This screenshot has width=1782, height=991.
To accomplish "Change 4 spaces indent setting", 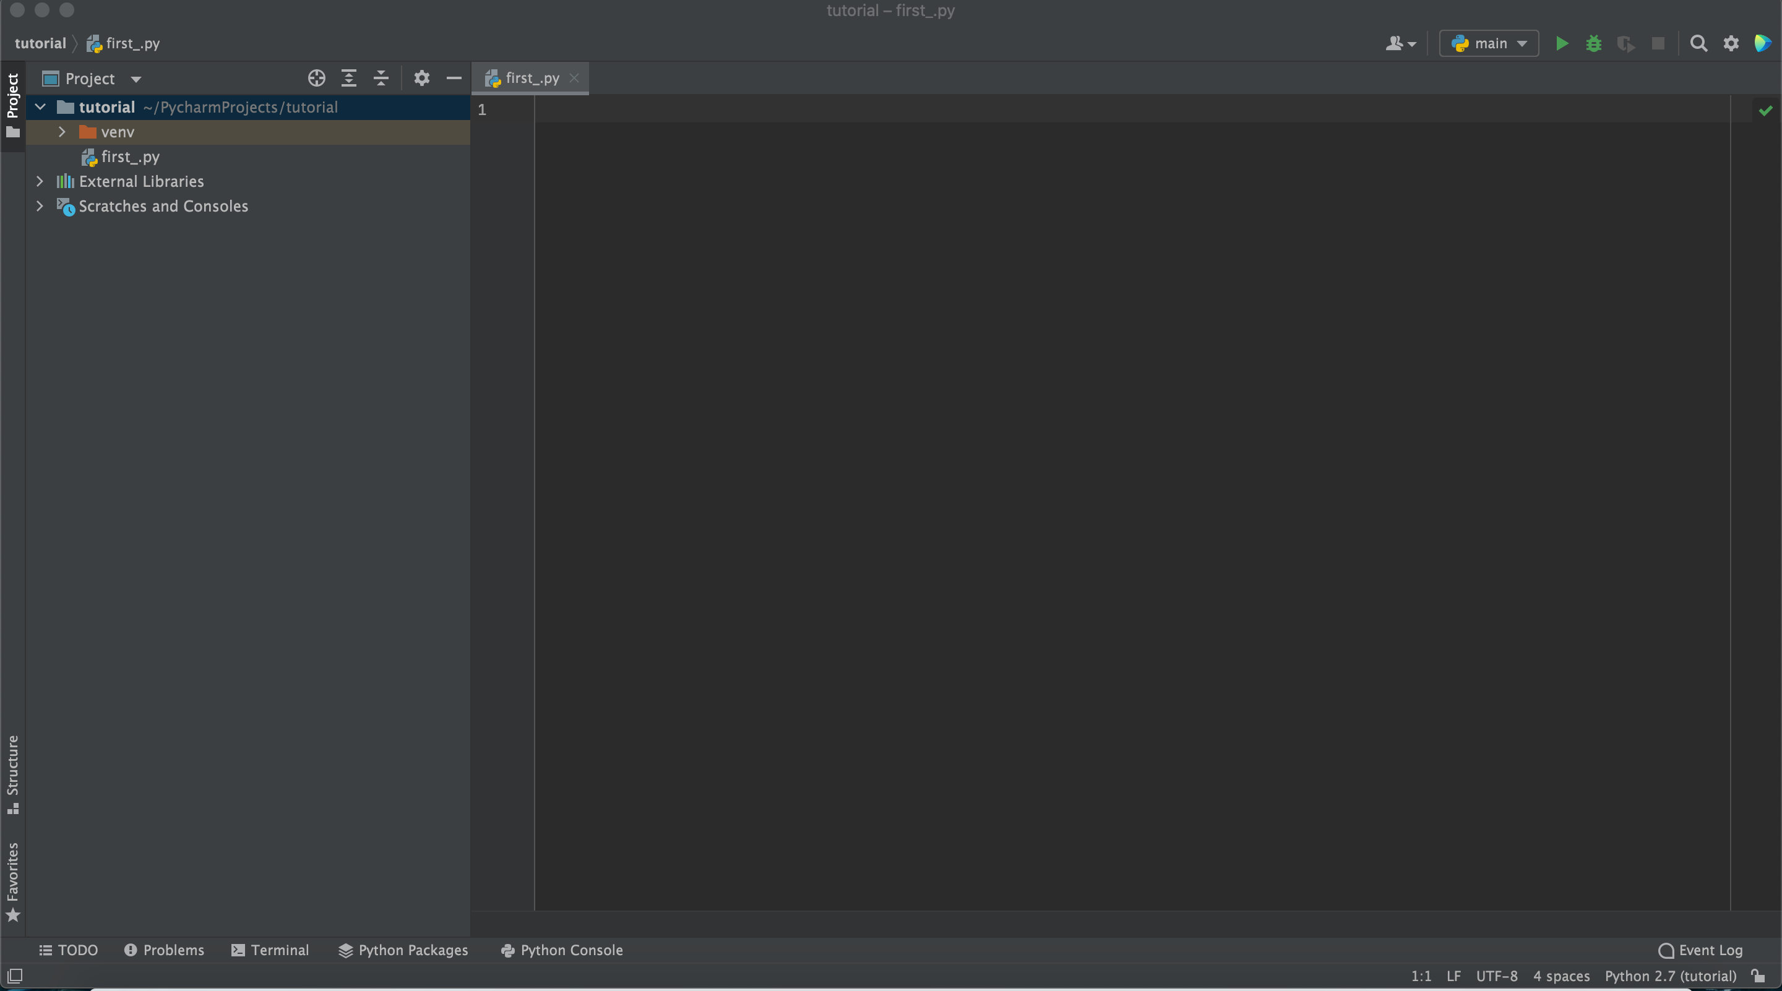I will pyautogui.click(x=1561, y=976).
